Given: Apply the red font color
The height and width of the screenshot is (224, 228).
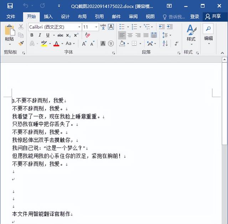Looking at the screenshot, I should click(x=56, y=44).
